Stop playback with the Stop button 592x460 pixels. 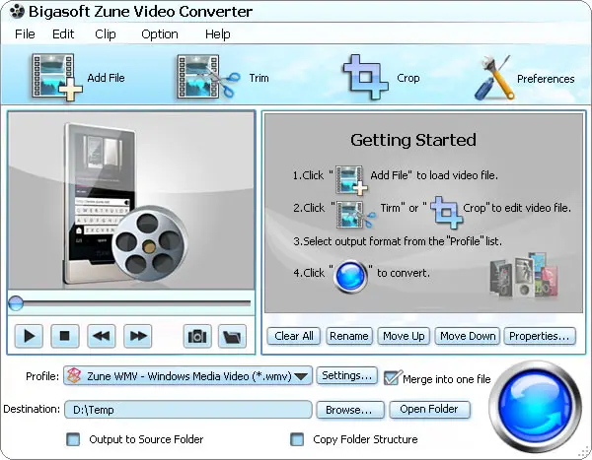[x=65, y=336]
